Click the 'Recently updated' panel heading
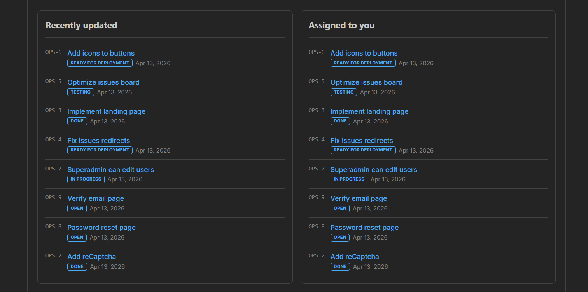This screenshot has width=588, height=292. 81,25
